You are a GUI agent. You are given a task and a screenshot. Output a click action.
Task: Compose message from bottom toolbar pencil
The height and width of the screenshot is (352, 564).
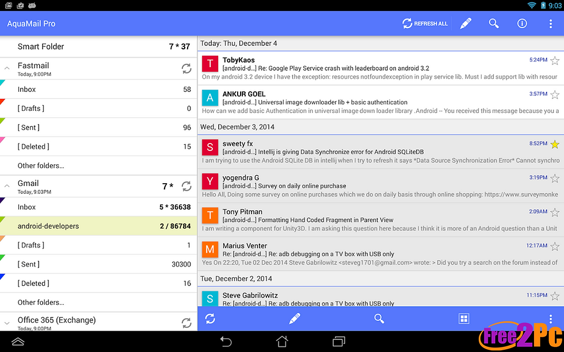point(295,319)
